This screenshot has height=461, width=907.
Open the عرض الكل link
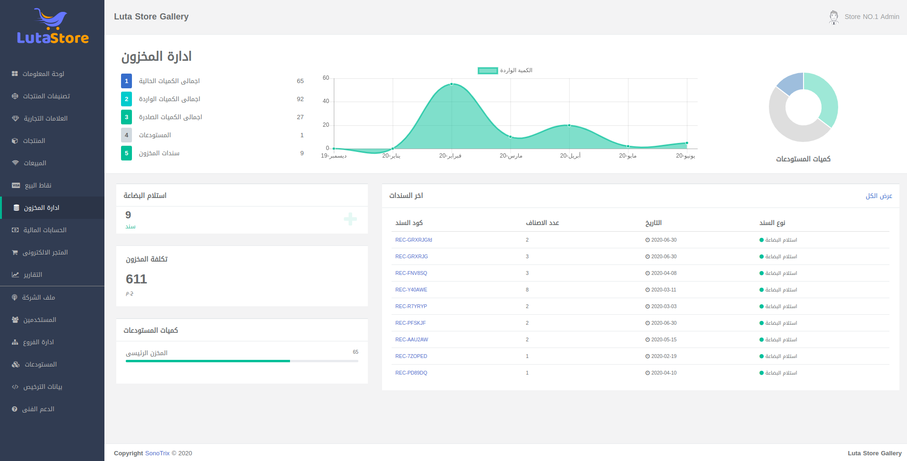(879, 196)
